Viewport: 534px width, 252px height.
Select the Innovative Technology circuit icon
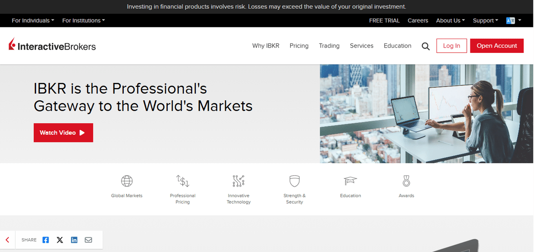(239, 181)
